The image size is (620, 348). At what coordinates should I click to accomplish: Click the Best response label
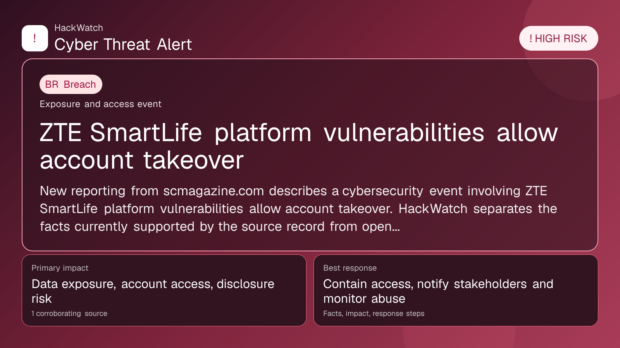coord(350,268)
